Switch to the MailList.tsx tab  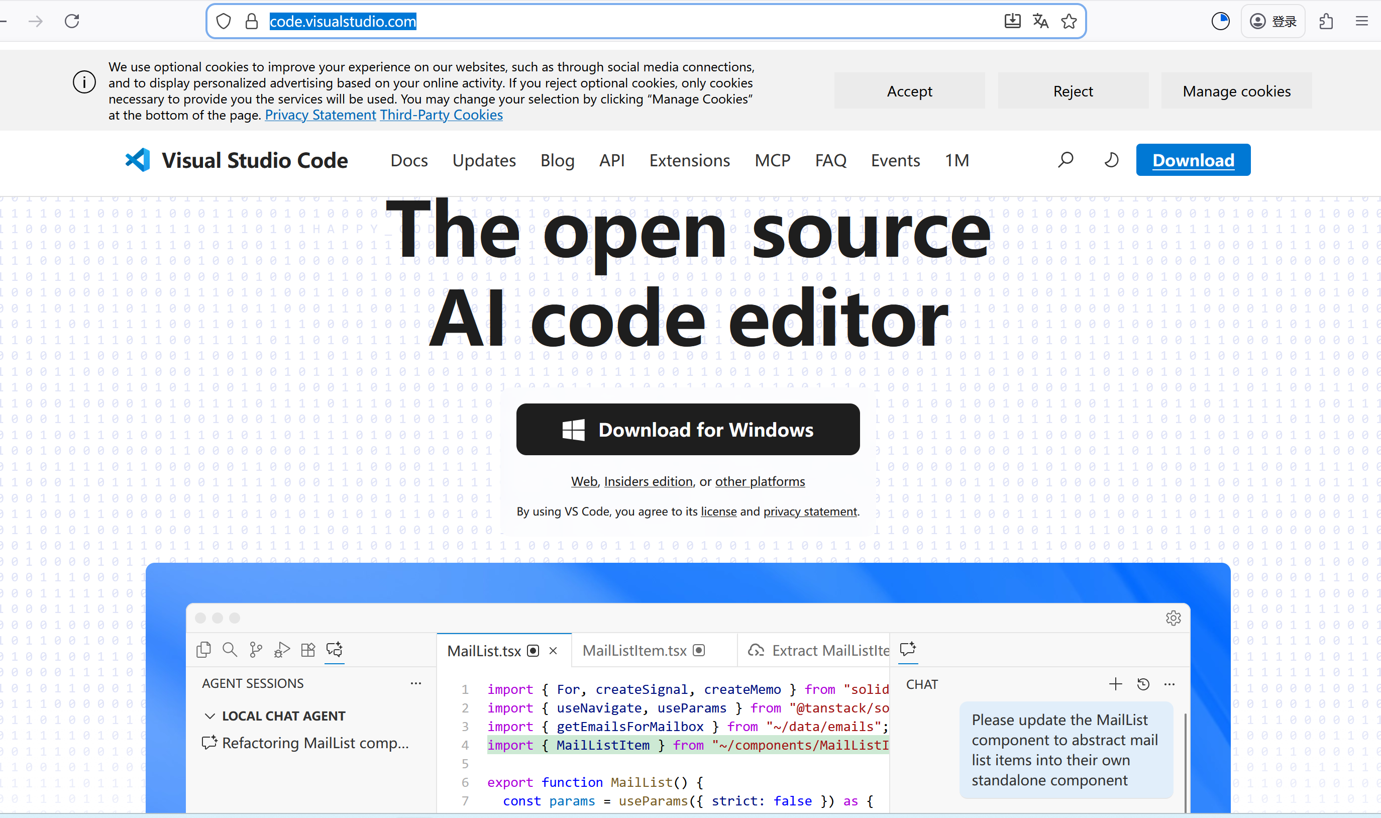pos(484,651)
